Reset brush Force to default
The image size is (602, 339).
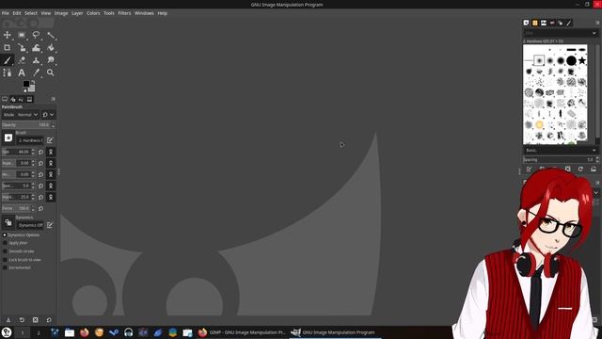pos(40,208)
